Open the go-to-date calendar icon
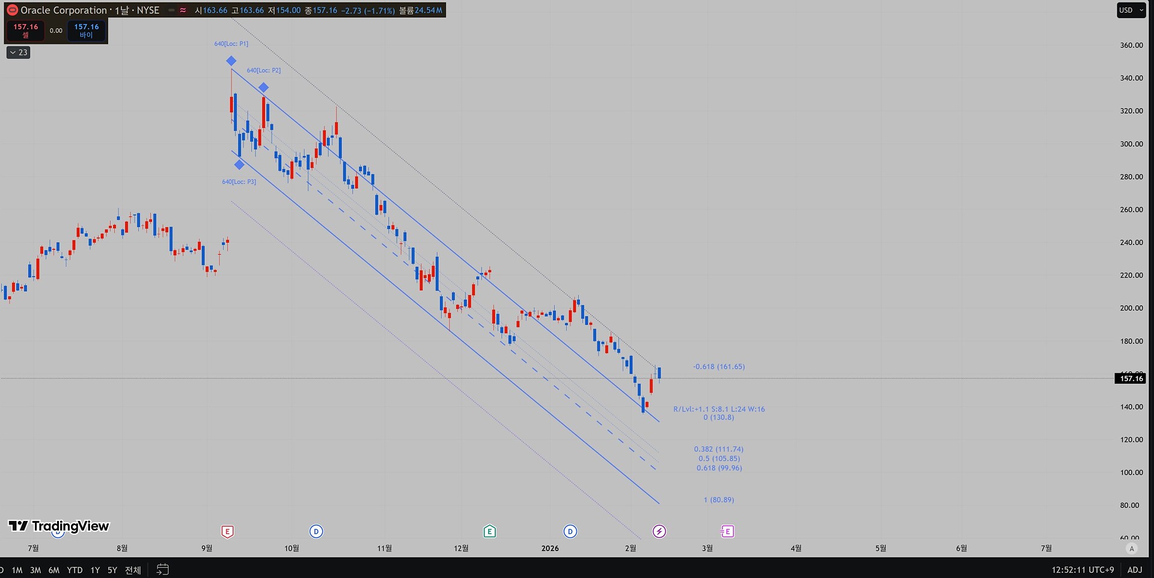Image resolution: width=1154 pixels, height=578 pixels. [x=162, y=570]
